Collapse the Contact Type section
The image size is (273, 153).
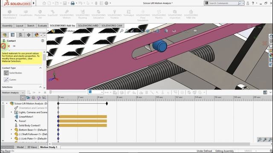41,68
